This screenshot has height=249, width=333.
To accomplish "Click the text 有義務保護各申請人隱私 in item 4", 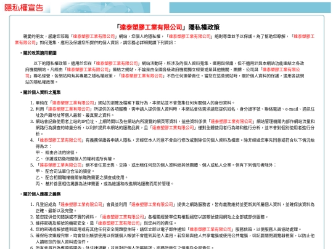I will 109,140.
